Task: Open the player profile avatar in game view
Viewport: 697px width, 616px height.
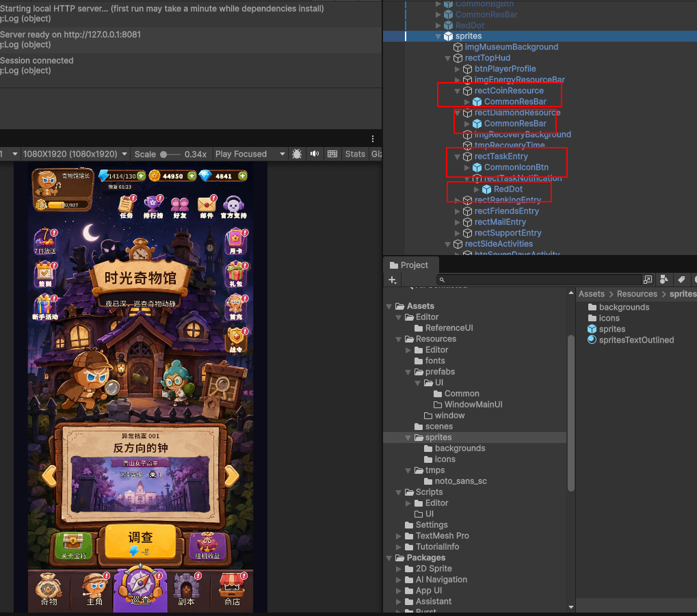Action: pos(48,183)
